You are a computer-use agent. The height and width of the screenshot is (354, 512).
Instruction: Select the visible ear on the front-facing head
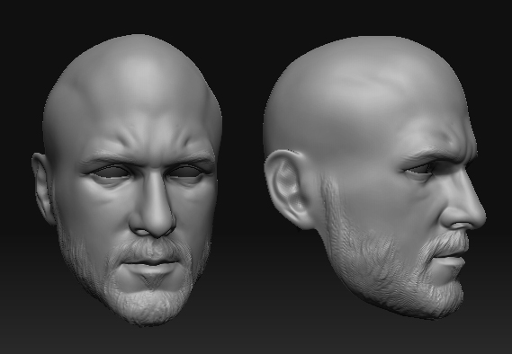coord(42,189)
